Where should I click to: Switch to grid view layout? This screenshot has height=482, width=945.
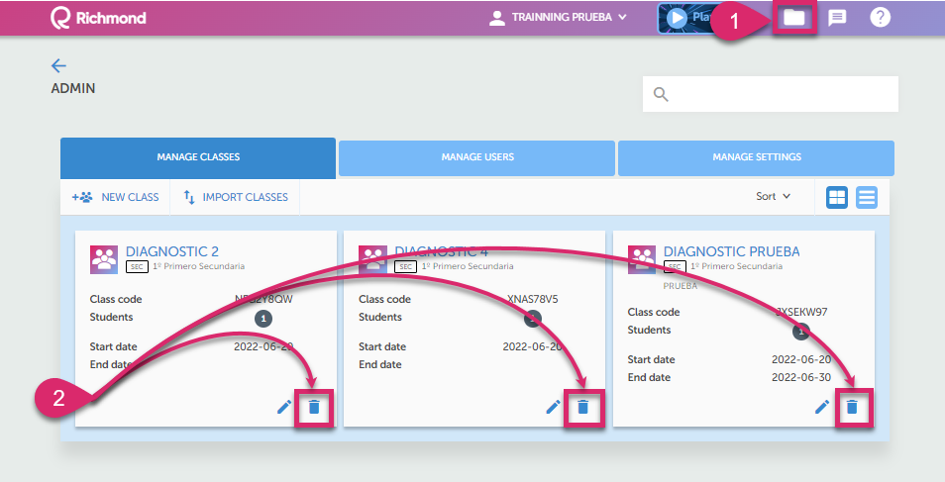pos(837,197)
